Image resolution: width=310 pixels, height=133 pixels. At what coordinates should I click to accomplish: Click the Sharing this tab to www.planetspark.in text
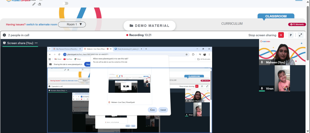click(x=68, y=64)
